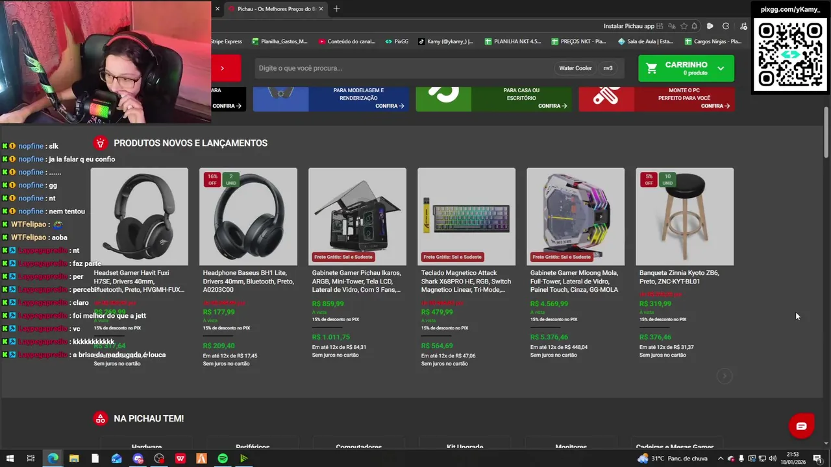
Task: Click the Banqueta Zinnia Kyoto ZB6 title link
Action: pyautogui.click(x=679, y=277)
